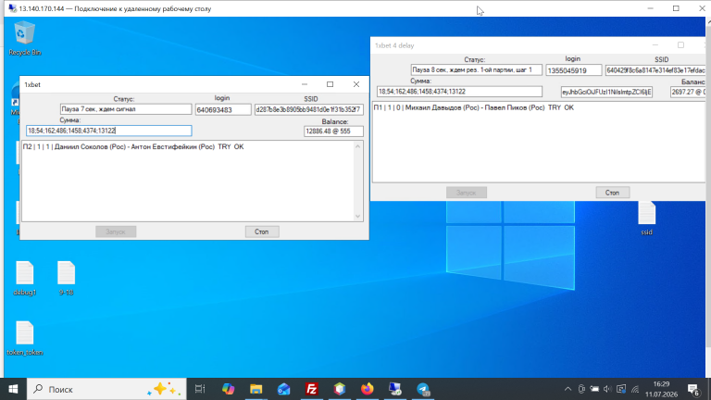
Task: Click the Стоп button in 1xbet window
Action: click(262, 231)
